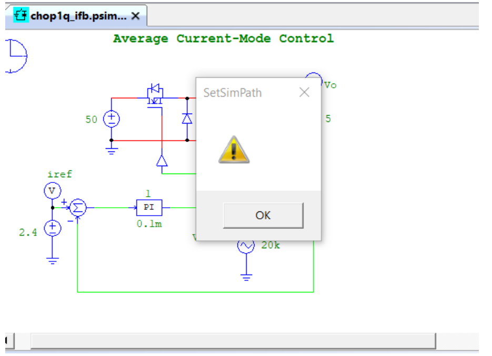Select the iref voltage probe
The width and height of the screenshot is (492, 356).
52,191
